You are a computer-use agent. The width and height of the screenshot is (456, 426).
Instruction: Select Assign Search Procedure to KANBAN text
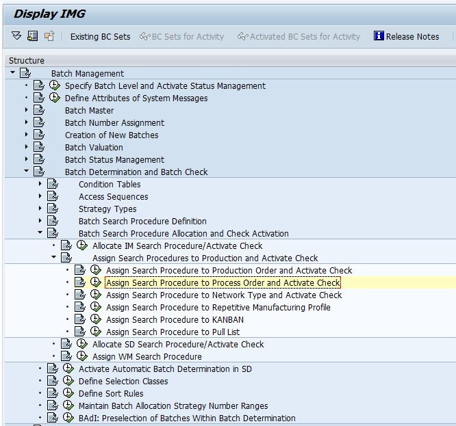click(x=175, y=319)
